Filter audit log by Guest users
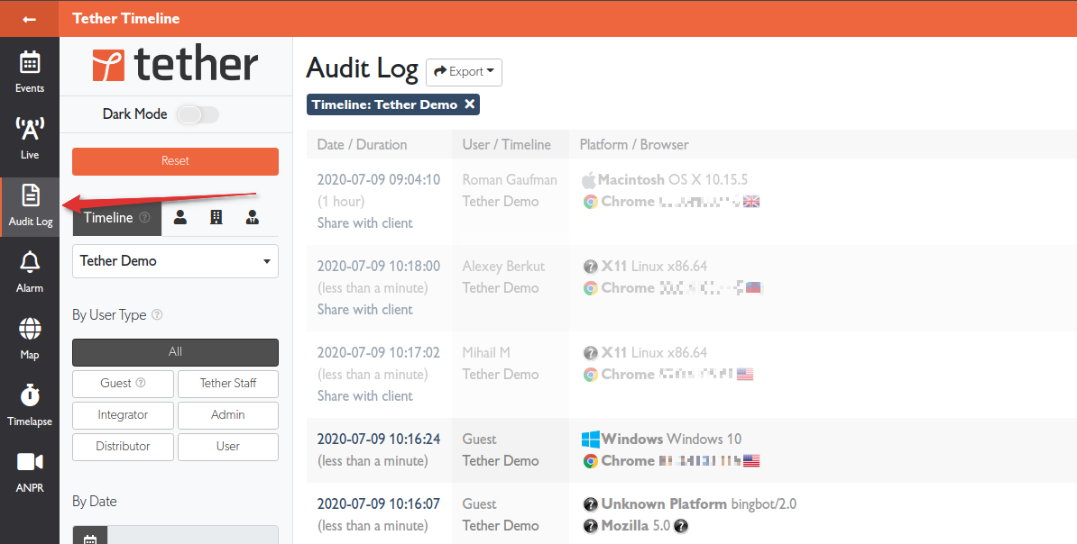 123,384
